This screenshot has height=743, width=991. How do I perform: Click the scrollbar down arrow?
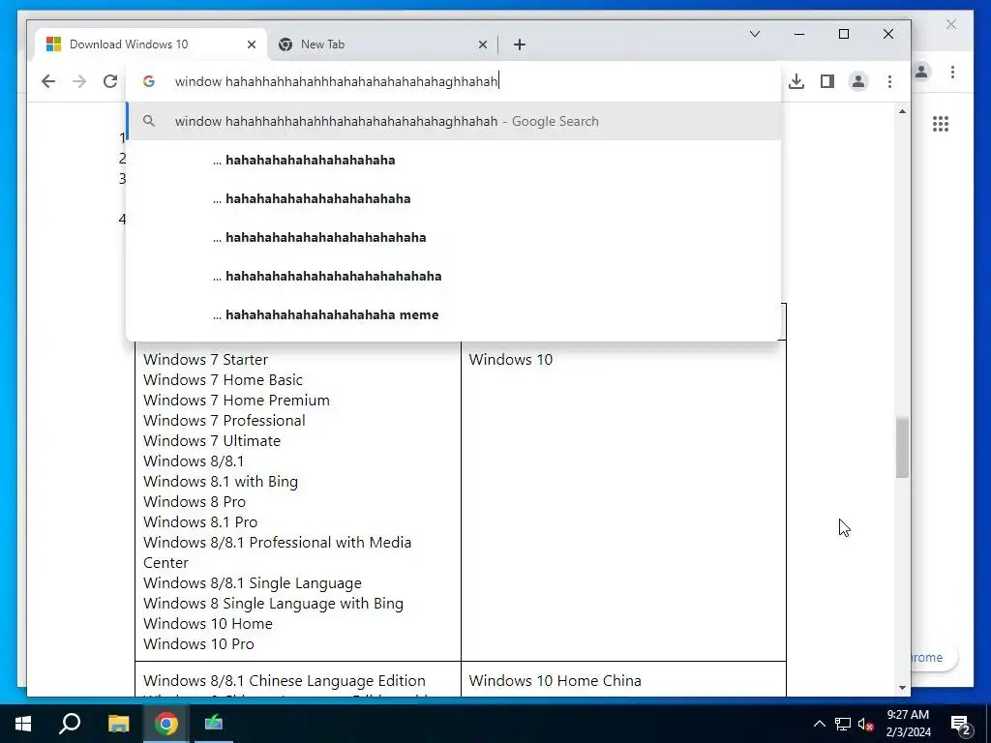point(902,688)
